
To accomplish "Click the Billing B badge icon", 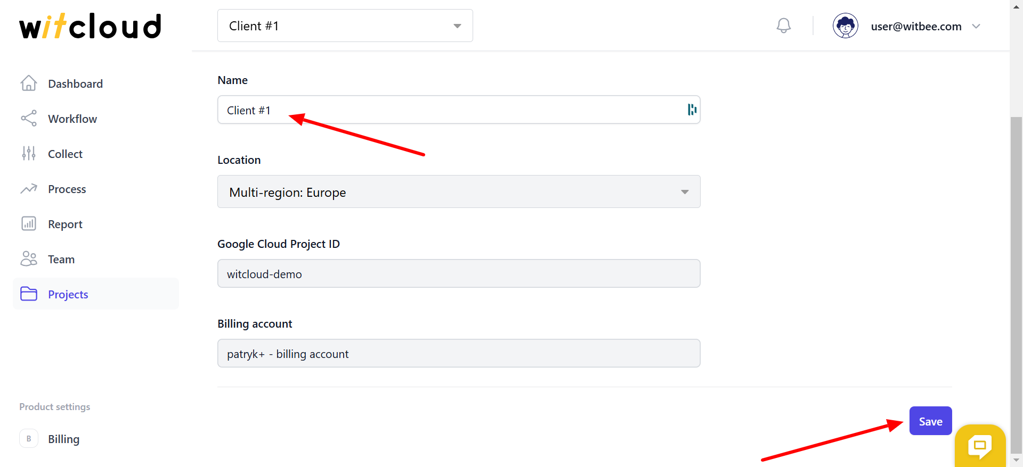I will tap(29, 438).
